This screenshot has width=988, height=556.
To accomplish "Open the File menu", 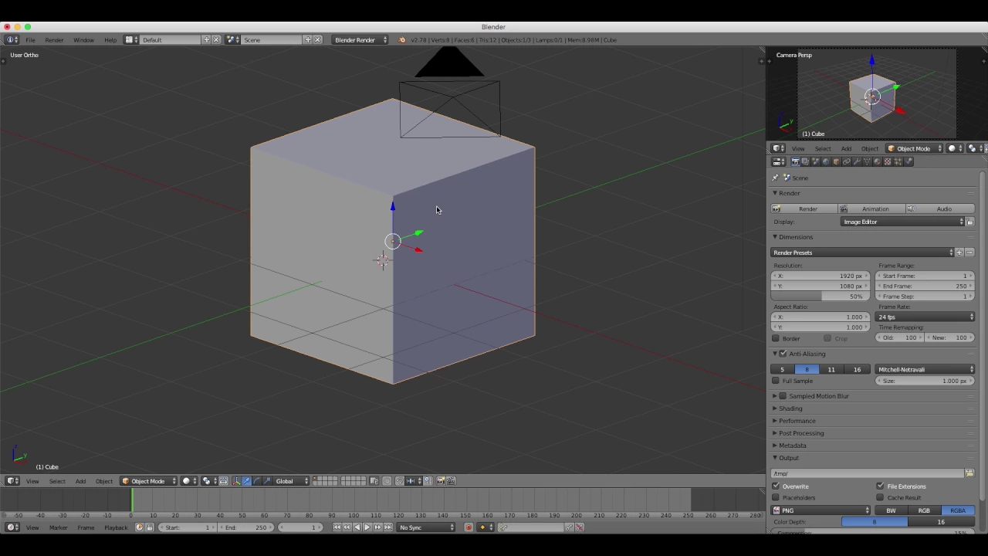I will pyautogui.click(x=30, y=40).
